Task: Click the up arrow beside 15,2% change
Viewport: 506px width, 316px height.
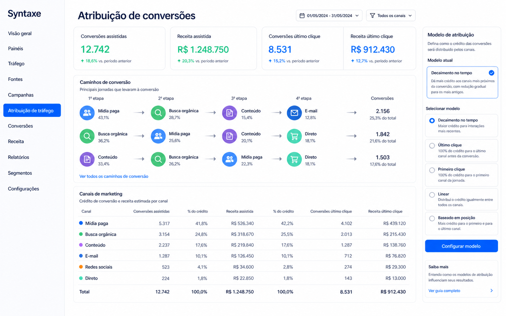Action: tap(270, 61)
